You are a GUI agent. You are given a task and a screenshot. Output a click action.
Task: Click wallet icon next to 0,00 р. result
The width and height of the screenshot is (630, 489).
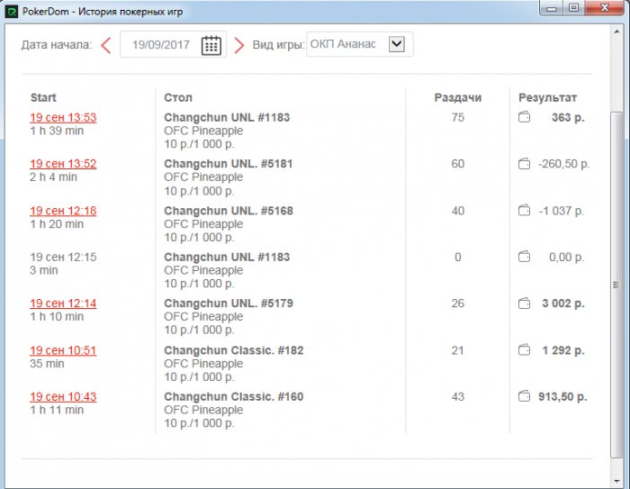pyautogui.click(x=524, y=257)
